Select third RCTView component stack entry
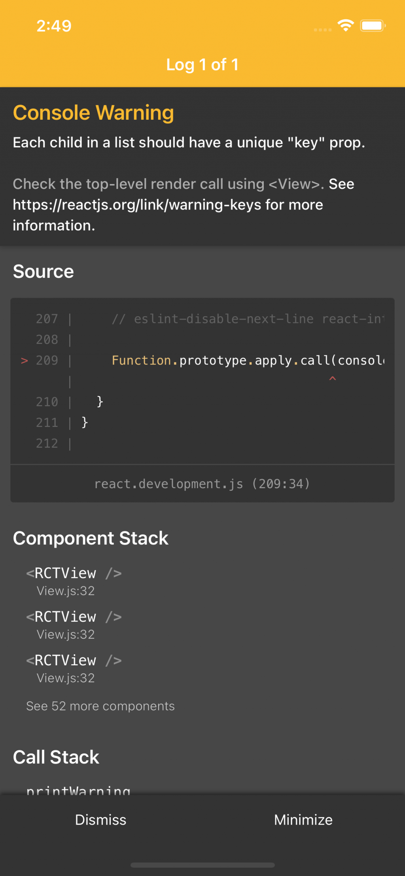Viewport: 405px width, 876px height. pyautogui.click(x=74, y=668)
